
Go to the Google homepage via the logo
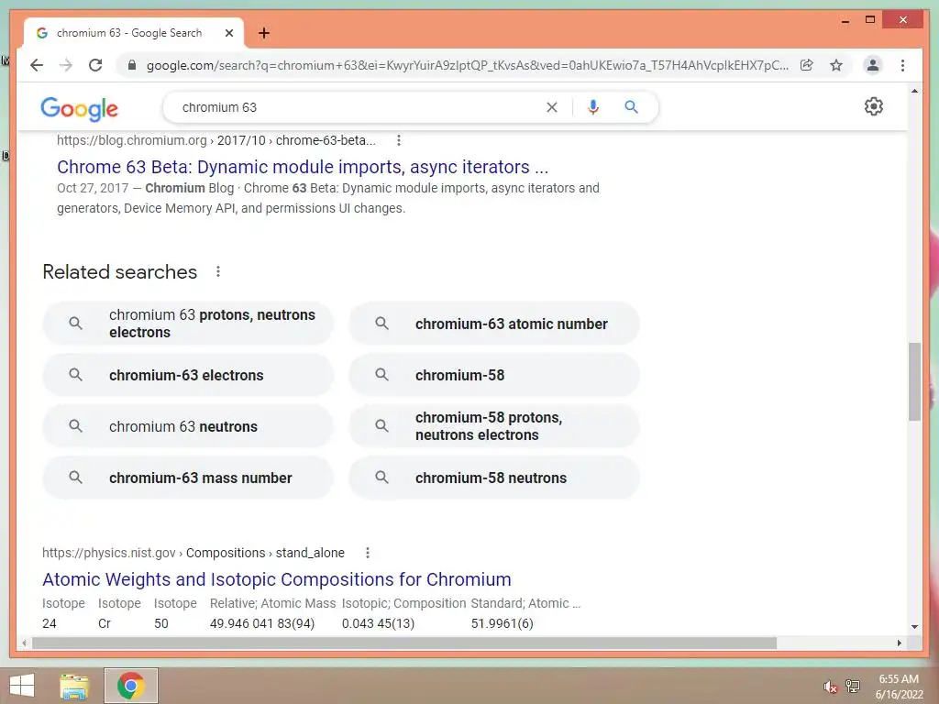tap(79, 108)
